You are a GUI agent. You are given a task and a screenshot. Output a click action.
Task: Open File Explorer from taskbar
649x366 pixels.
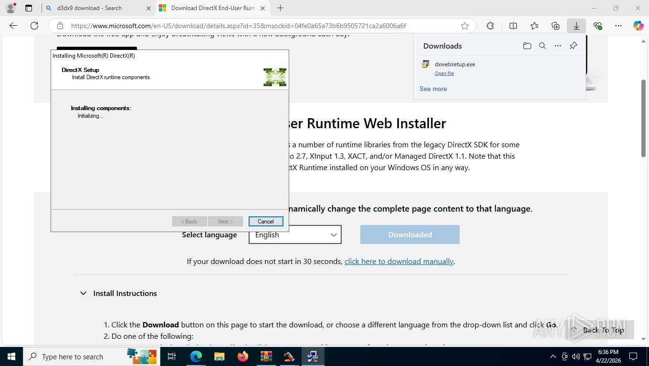click(219, 356)
